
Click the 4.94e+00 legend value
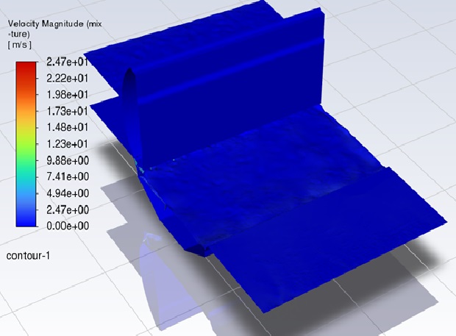tap(68, 193)
